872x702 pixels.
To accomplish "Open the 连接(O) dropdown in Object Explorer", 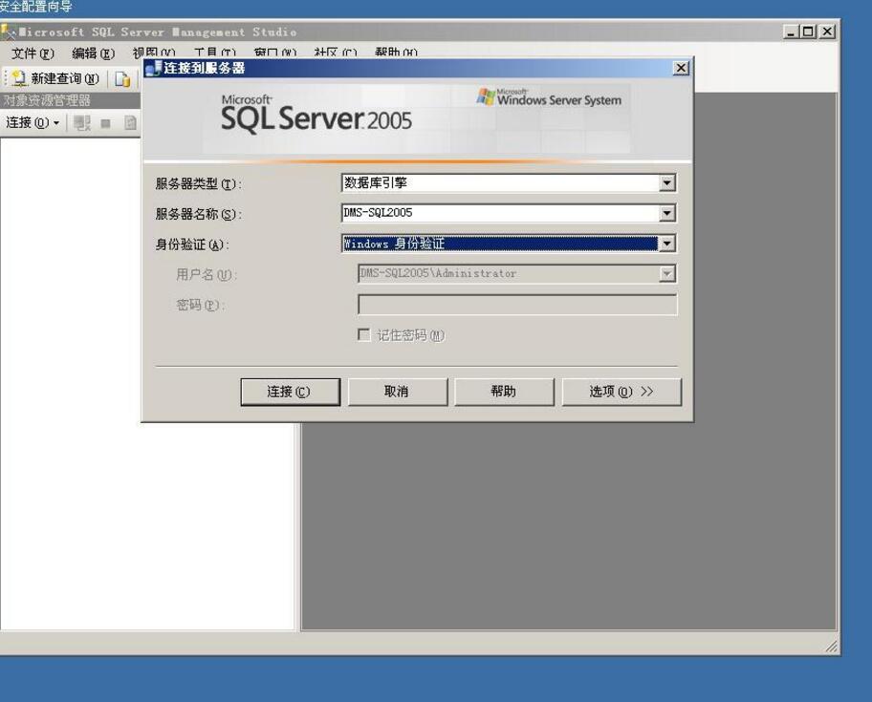I will [33, 122].
